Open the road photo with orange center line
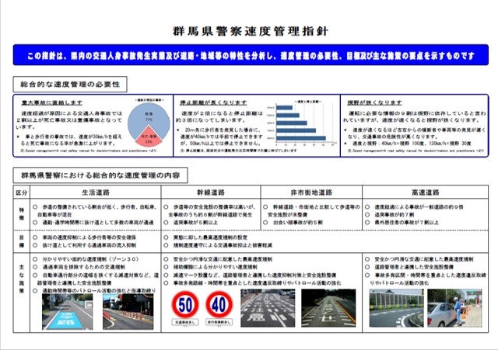 [x=328, y=308]
